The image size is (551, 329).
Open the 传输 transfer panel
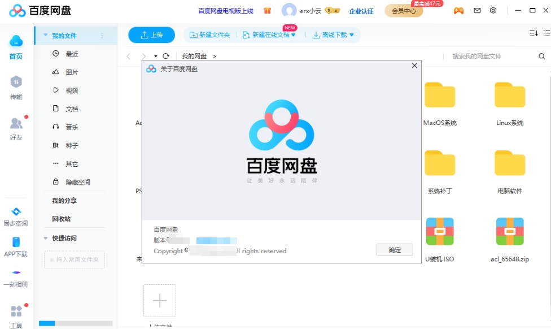click(x=16, y=82)
